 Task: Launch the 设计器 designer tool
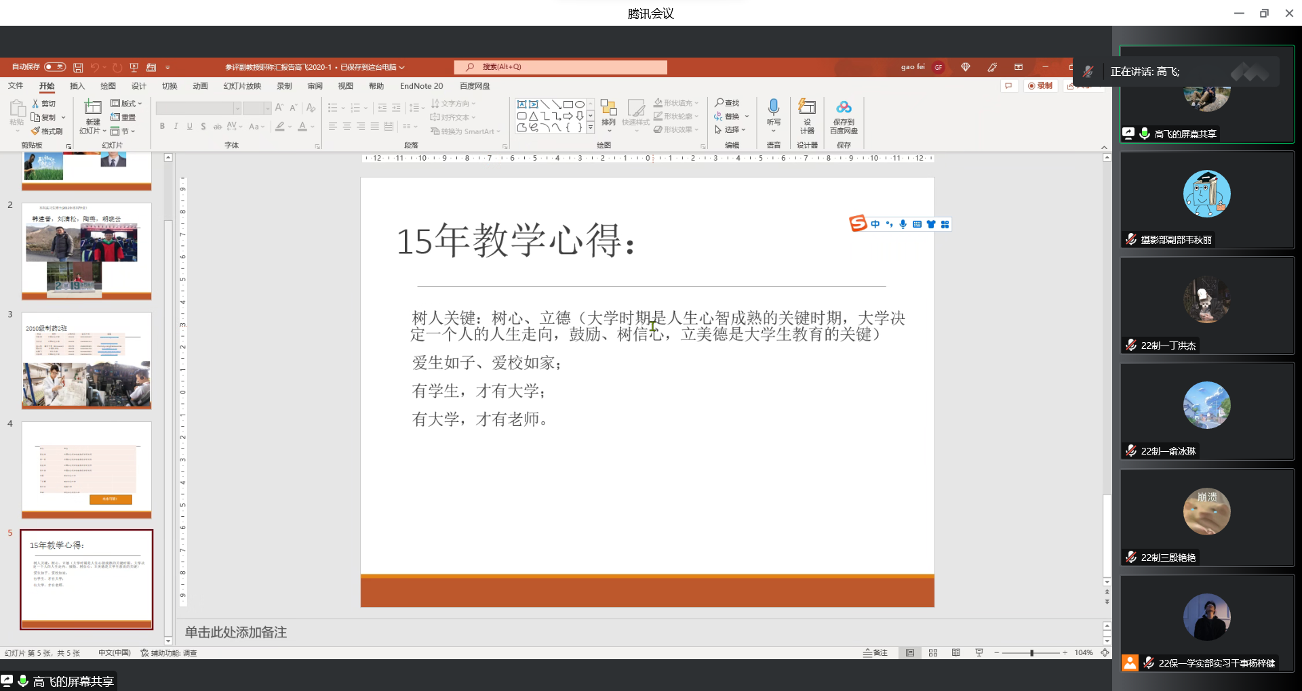click(x=807, y=115)
